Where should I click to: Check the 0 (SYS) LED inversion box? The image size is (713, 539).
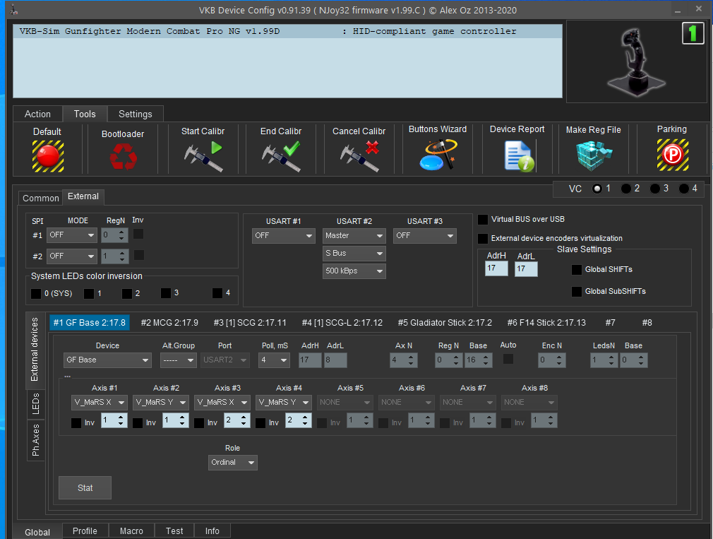point(36,293)
